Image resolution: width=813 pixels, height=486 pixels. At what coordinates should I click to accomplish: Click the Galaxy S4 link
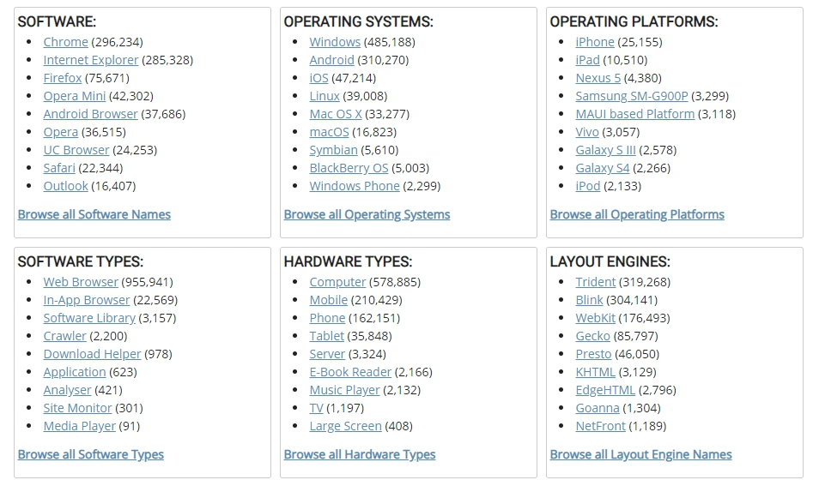click(603, 168)
